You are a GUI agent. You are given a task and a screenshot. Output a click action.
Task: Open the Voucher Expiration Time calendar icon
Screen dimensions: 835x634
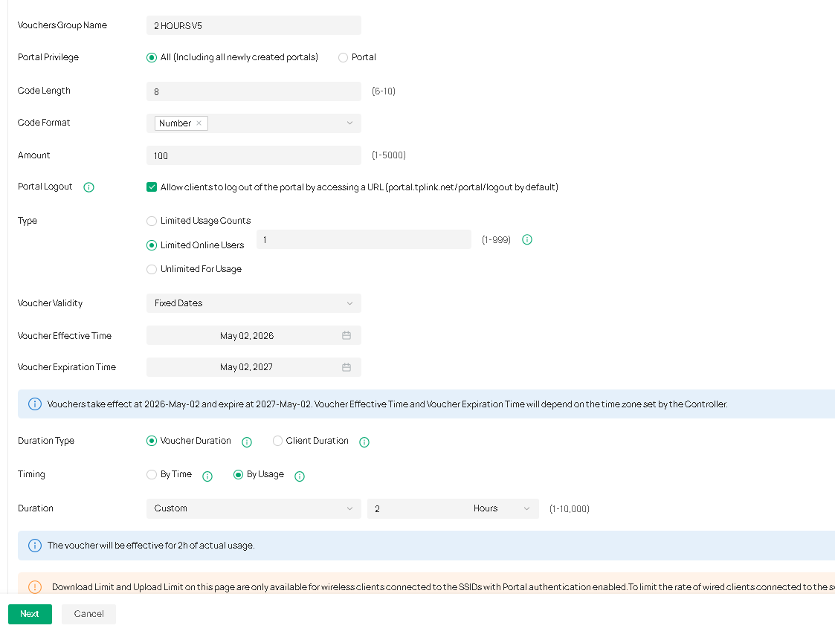coord(346,367)
